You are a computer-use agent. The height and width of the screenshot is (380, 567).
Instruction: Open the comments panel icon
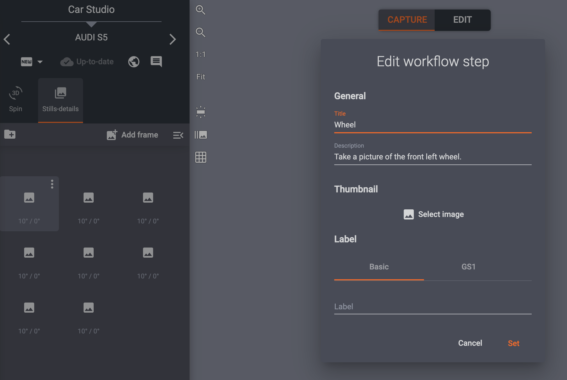point(156,61)
